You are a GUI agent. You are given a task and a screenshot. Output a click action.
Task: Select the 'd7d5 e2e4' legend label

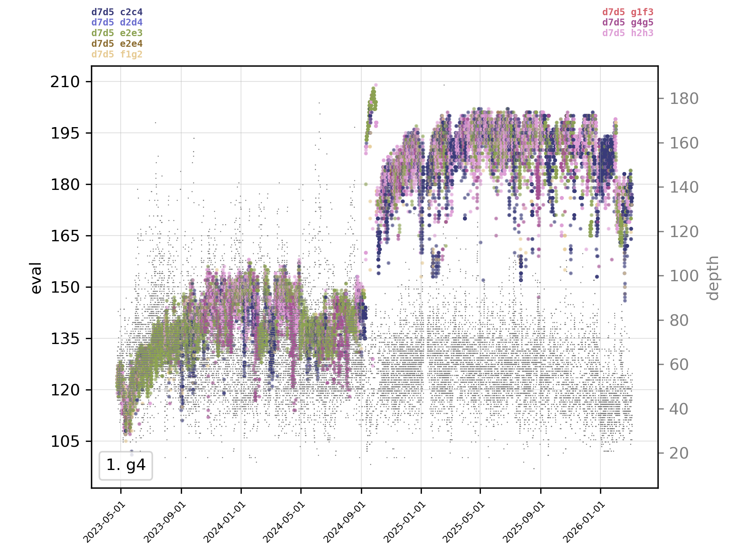click(117, 44)
